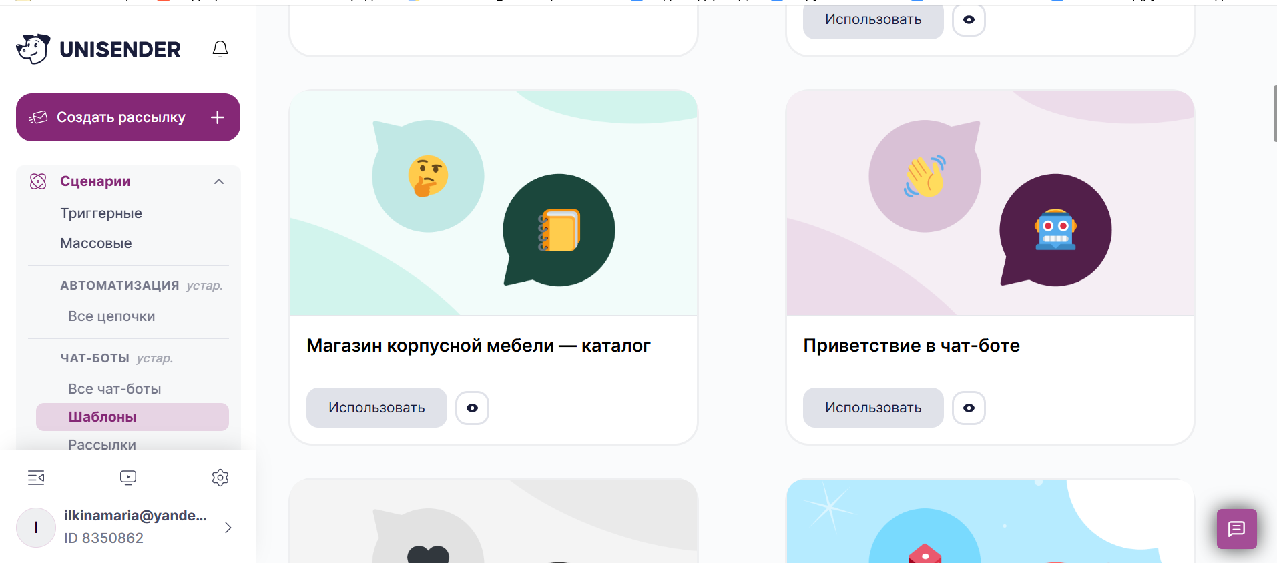Click the Магазин корпусной мебели card image
1277x563 pixels.
coord(494,203)
